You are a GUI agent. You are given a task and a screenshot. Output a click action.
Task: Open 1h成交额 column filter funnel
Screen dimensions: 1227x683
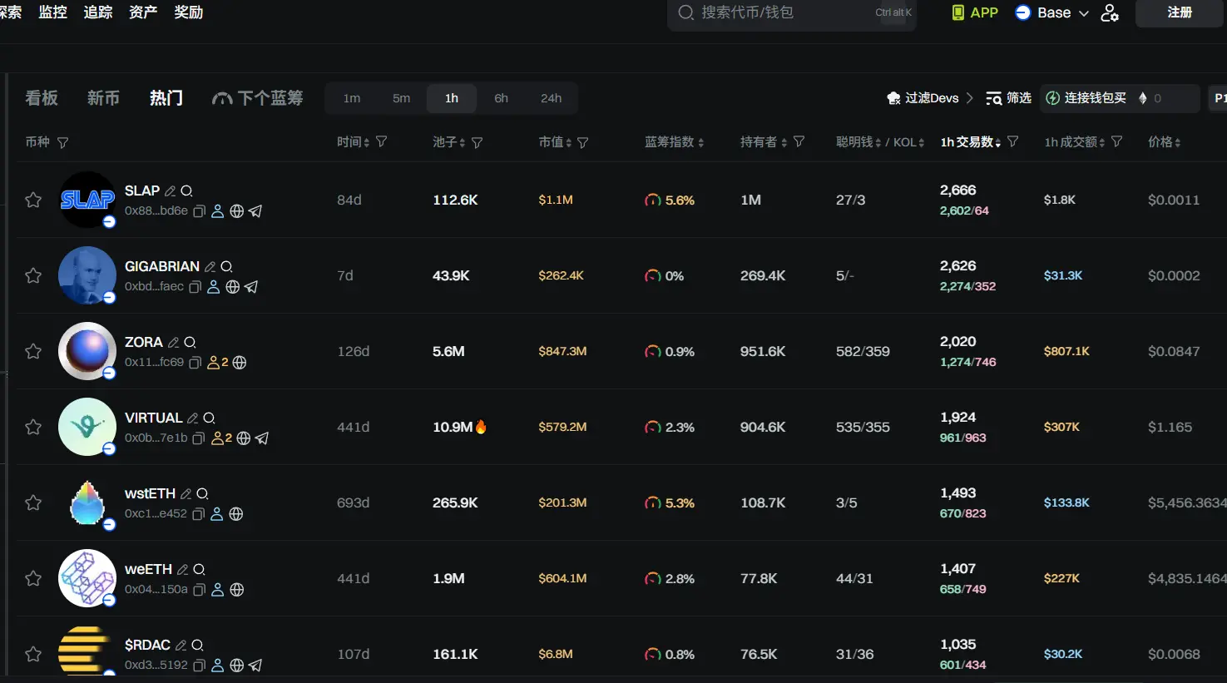pos(1116,142)
